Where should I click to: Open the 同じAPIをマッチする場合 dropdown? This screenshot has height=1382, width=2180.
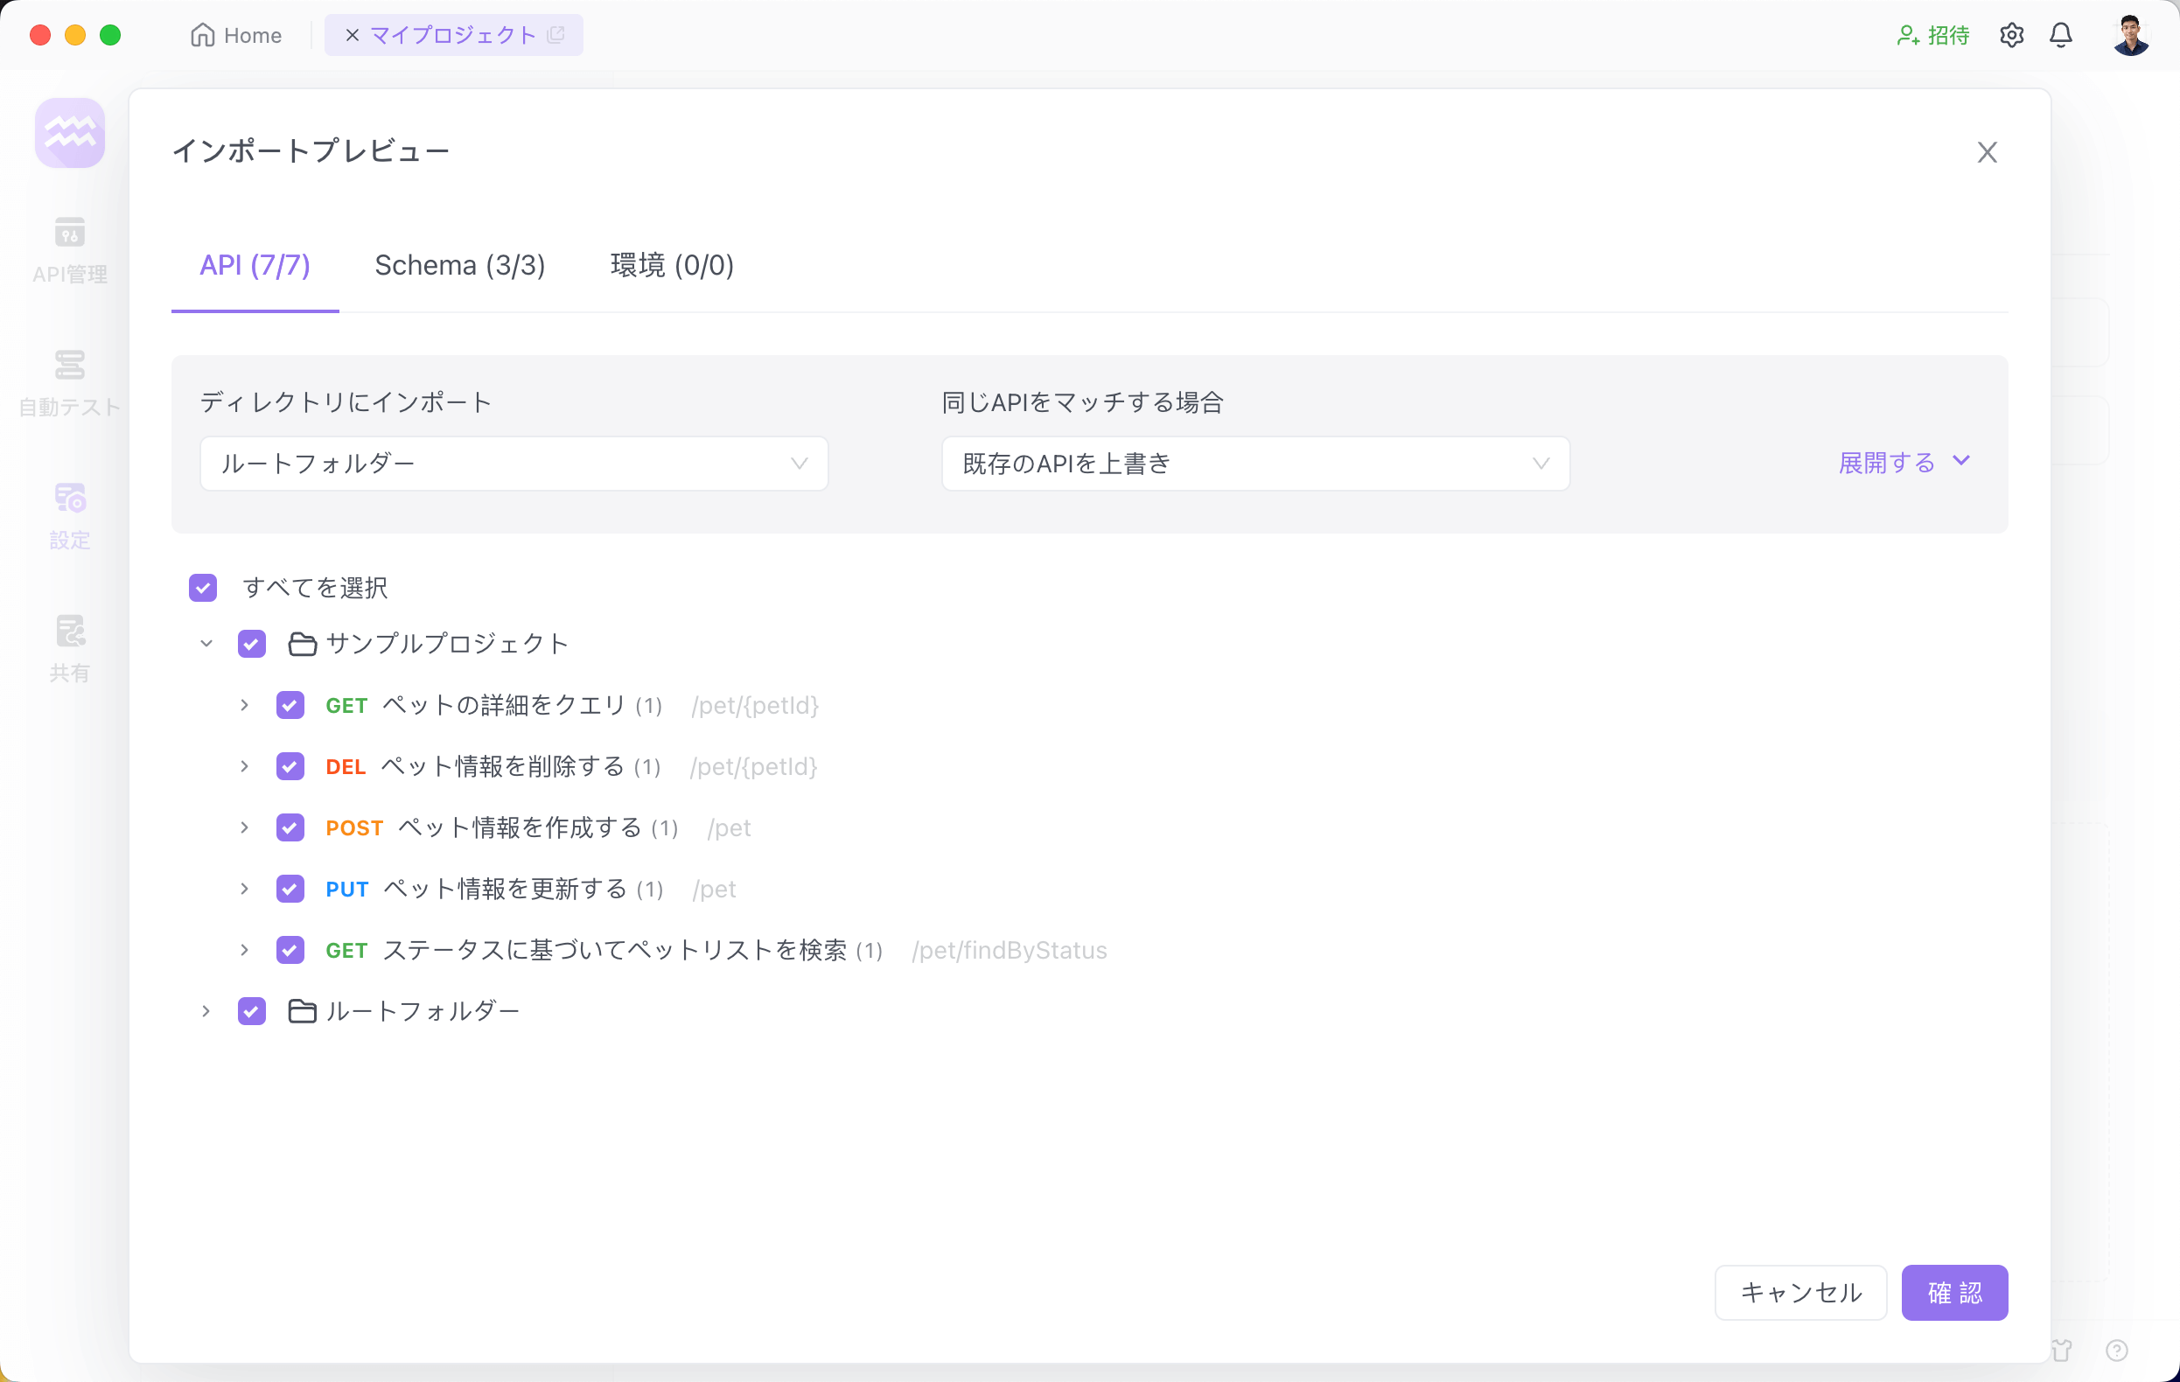[x=1255, y=464]
